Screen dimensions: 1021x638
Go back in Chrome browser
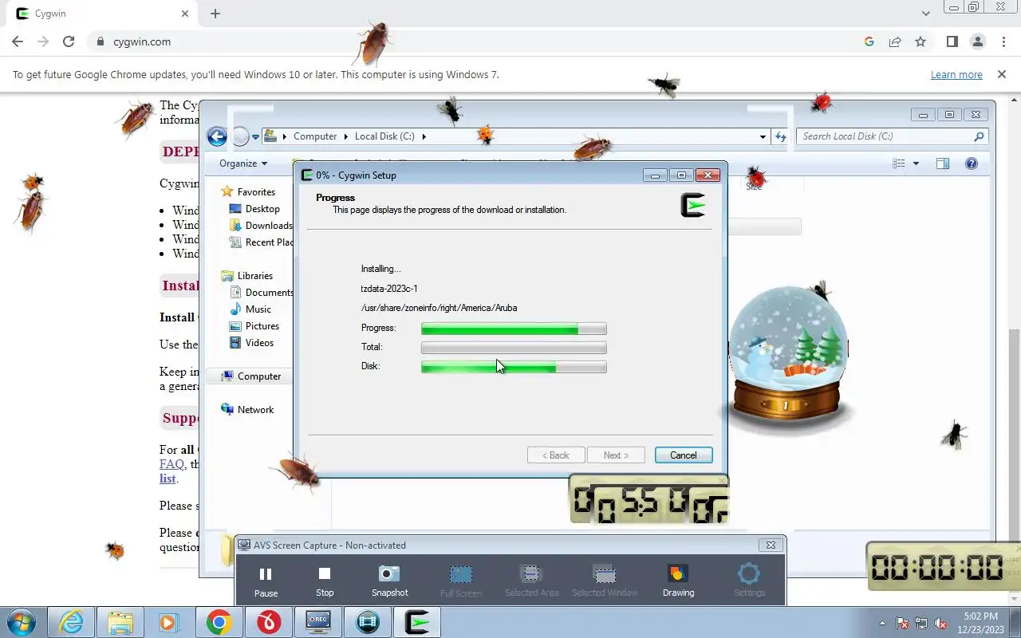click(x=18, y=41)
